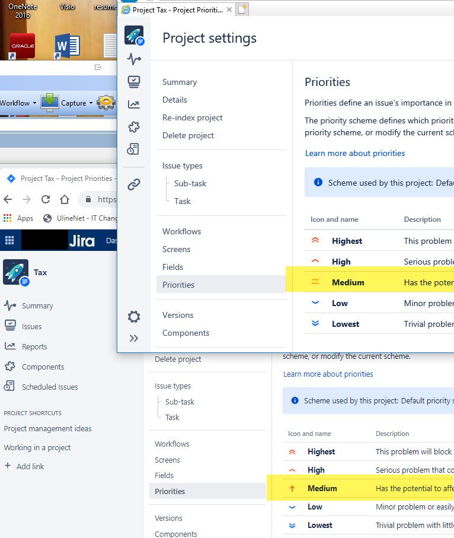The width and height of the screenshot is (454, 538).
Task: Open Project management ideas shortcut
Action: 47,428
